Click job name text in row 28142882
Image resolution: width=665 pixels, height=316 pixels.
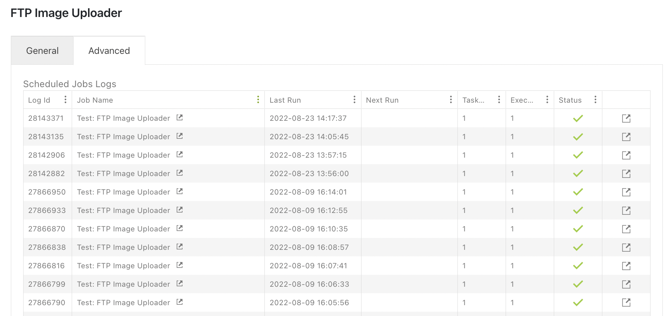(124, 174)
